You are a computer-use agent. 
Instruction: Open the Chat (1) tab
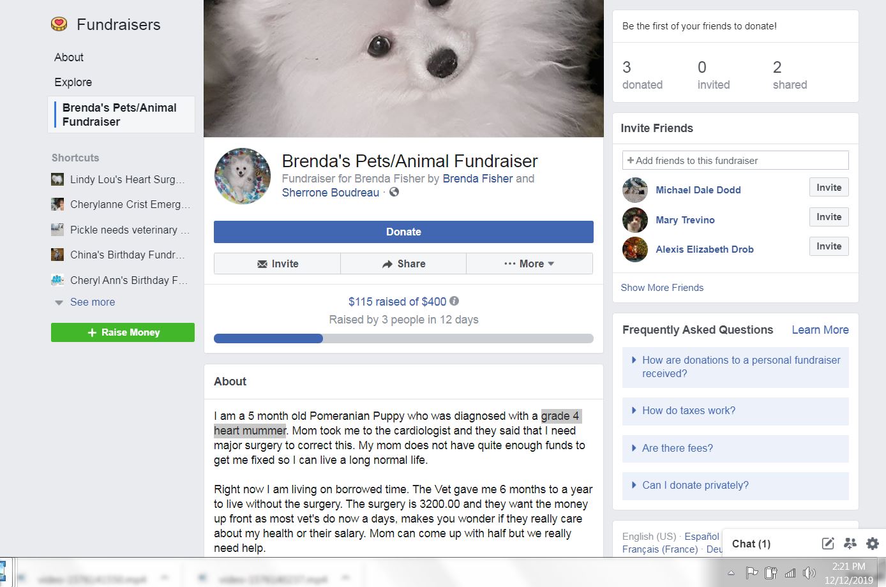coord(751,544)
